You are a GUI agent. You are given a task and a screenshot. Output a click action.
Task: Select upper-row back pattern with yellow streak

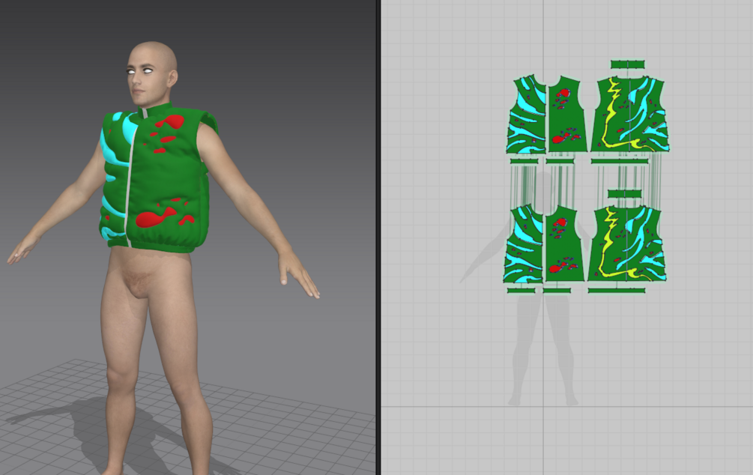pyautogui.click(x=630, y=113)
